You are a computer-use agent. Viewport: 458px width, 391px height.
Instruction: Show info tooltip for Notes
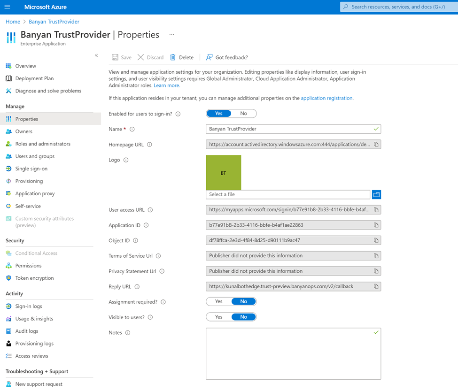128,333
